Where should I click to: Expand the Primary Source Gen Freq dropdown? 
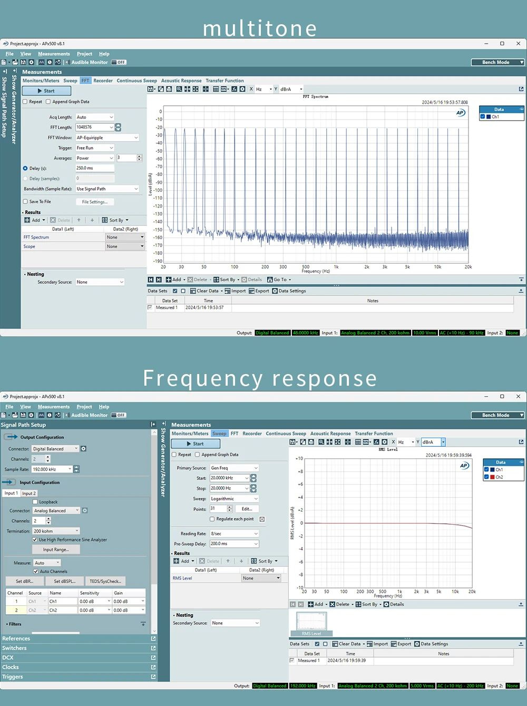[x=256, y=468]
